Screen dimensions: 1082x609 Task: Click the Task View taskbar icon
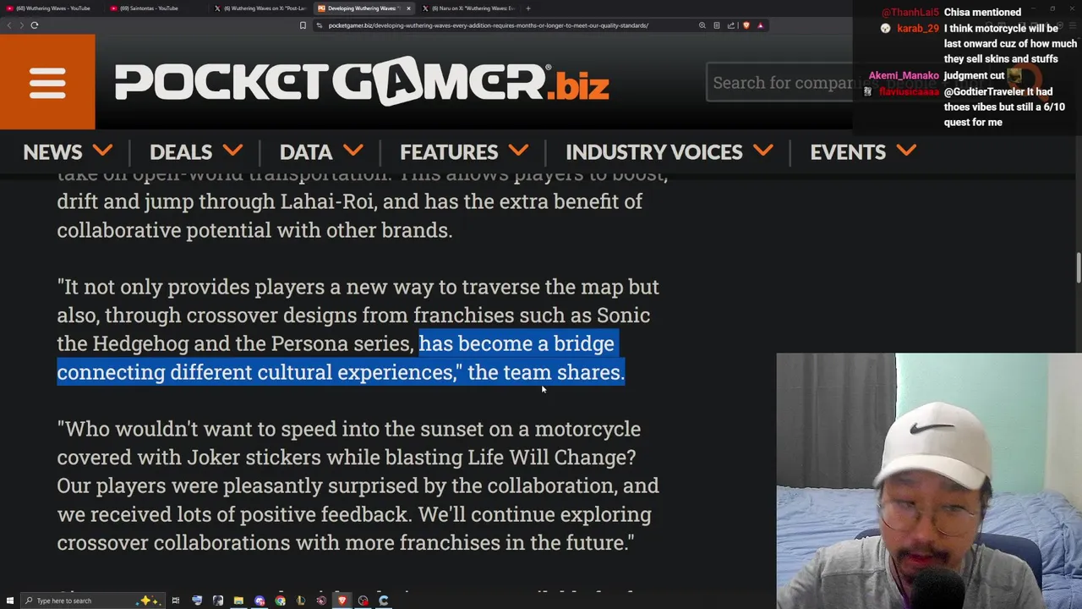[176, 601]
